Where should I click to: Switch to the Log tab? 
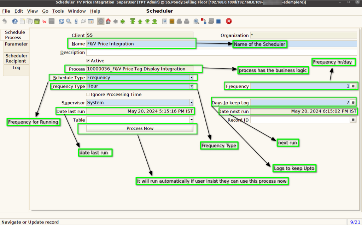[x=16, y=70]
